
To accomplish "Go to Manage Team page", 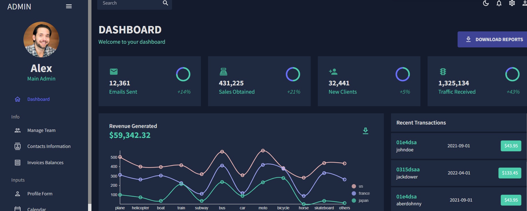I will 41,130.
